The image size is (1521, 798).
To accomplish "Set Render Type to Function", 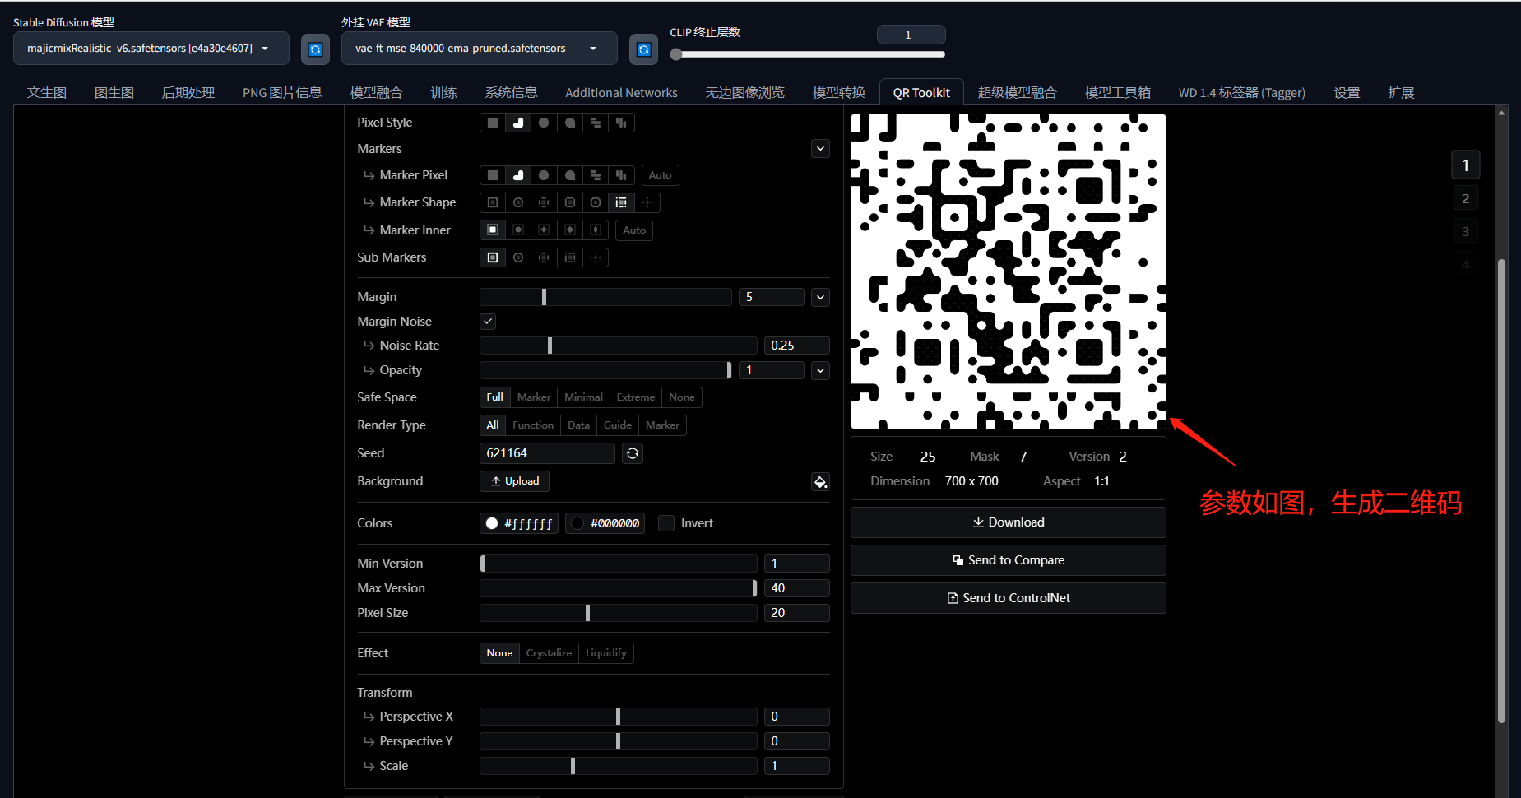I will click(x=533, y=425).
